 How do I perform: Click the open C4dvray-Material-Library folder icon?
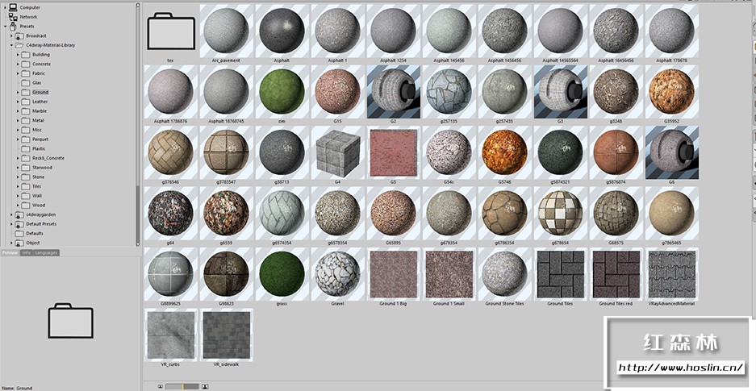(19, 45)
